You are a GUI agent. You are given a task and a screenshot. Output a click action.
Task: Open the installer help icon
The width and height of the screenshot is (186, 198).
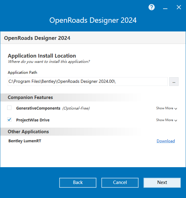(x=152, y=7)
